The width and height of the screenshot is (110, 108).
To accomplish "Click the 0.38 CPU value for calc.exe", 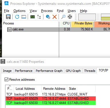I will pyautogui.click(x=67, y=29).
